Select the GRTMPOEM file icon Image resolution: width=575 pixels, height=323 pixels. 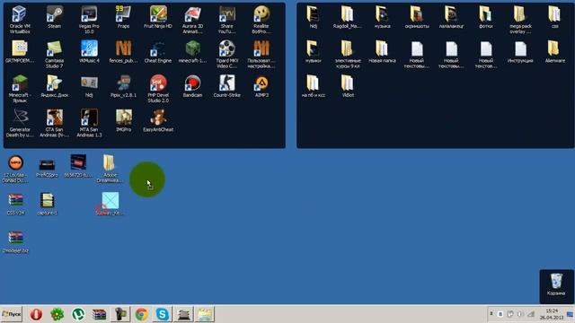[20, 49]
